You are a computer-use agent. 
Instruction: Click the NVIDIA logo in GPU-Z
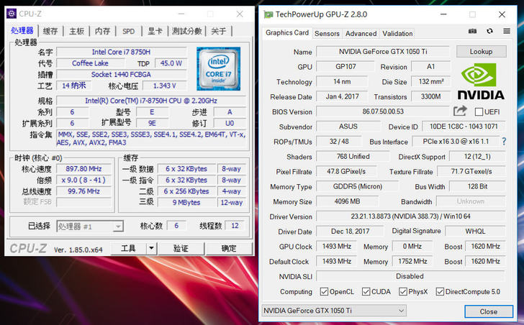(481, 82)
